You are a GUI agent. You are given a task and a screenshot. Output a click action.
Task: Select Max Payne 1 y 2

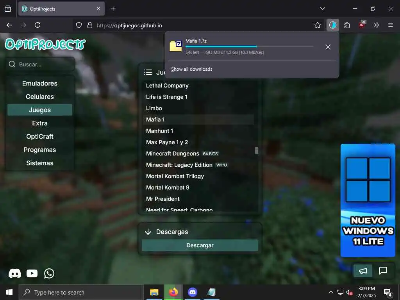pos(198,142)
